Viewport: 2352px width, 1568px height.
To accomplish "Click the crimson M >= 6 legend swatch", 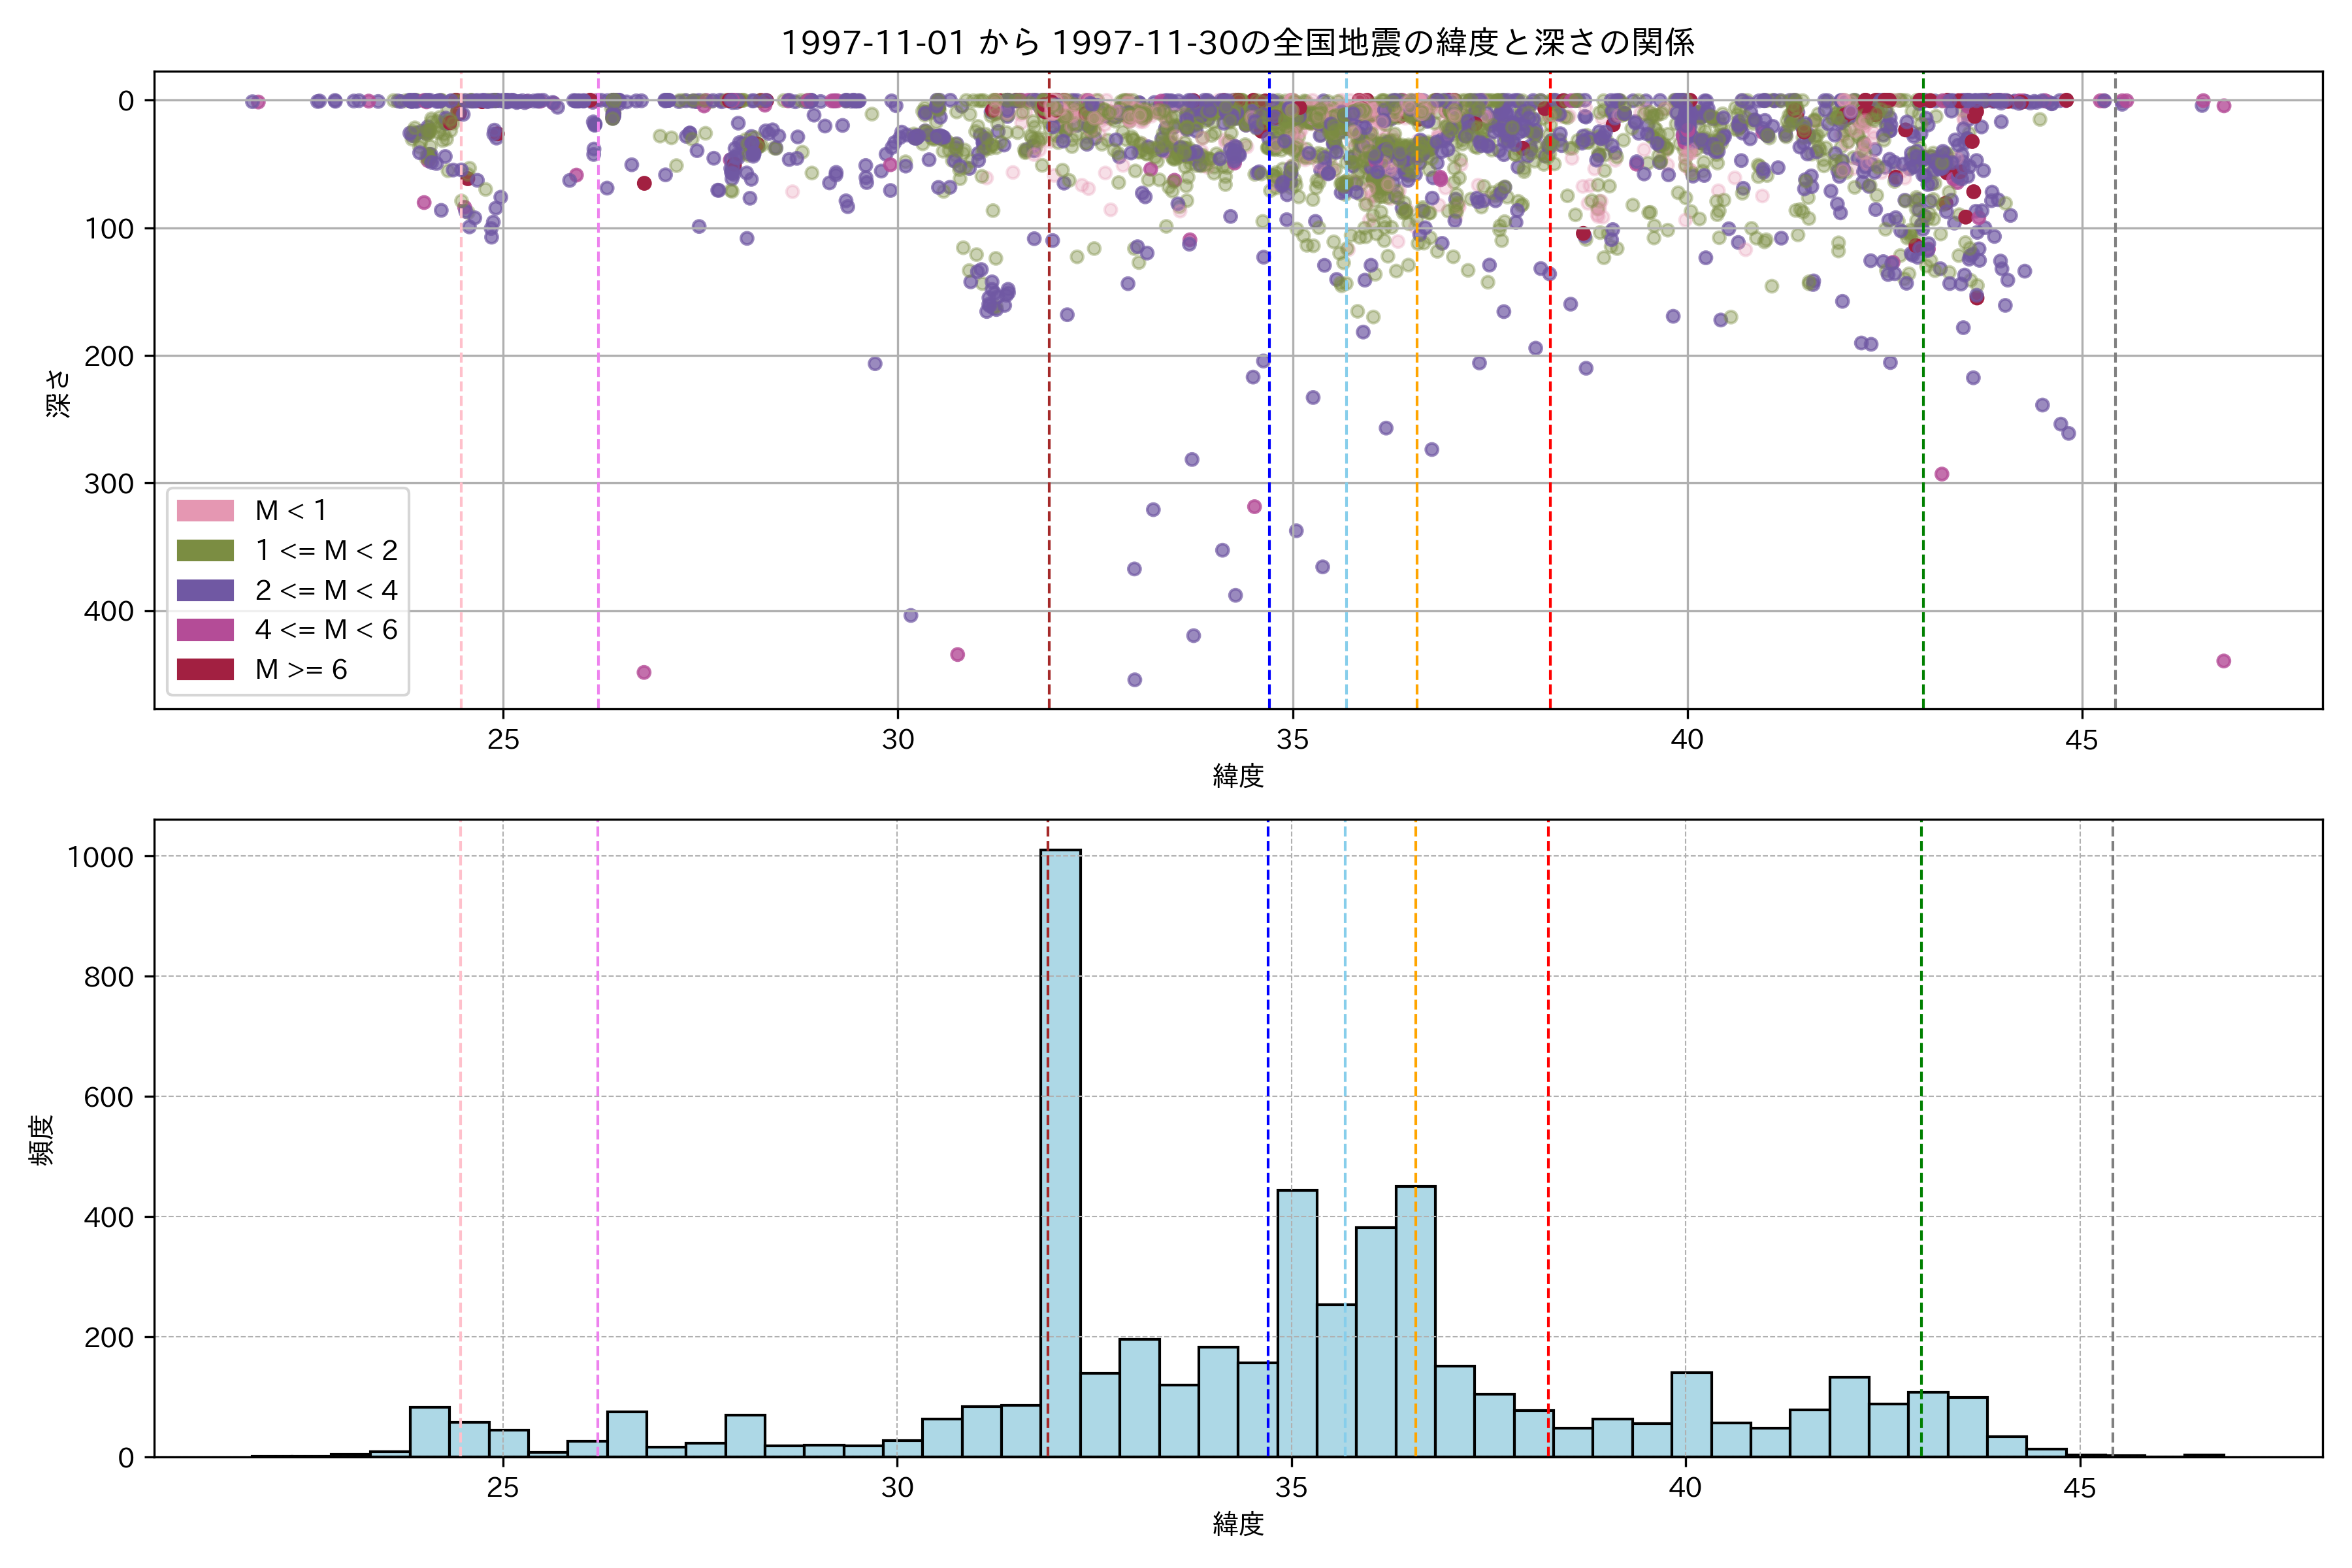I will [x=205, y=669].
